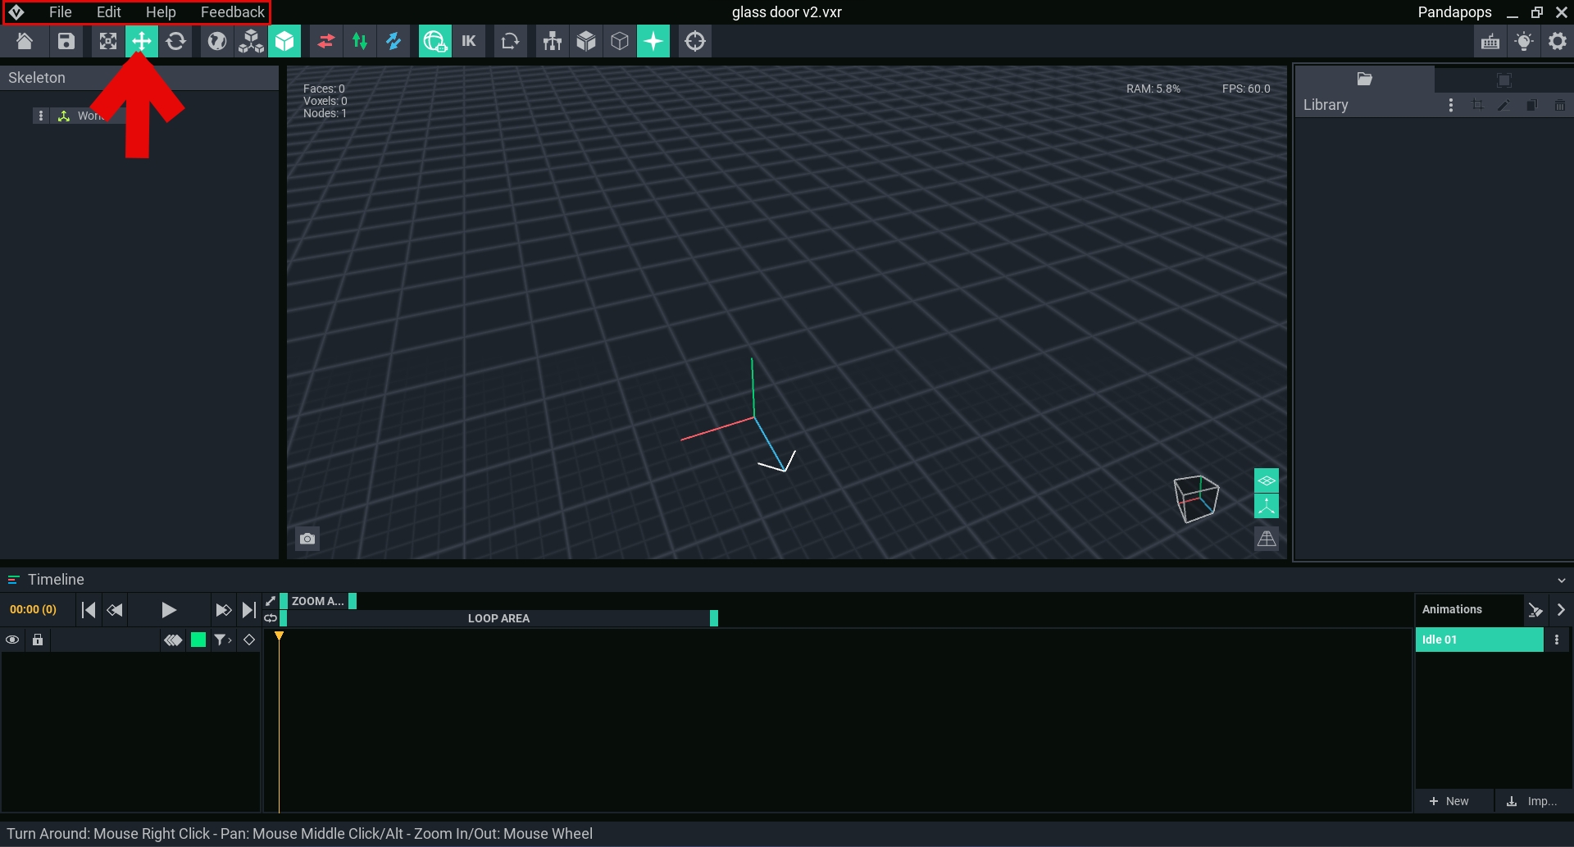Toggle the perspective grid button in the viewport
Viewport: 1574px width, 847px height.
1267,539
